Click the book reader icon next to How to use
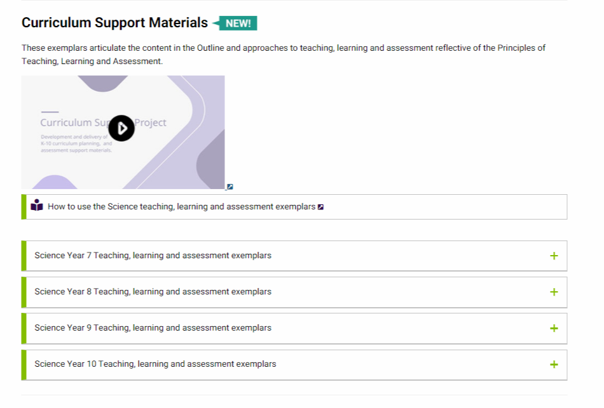This screenshot has height=408, width=604. [x=37, y=206]
